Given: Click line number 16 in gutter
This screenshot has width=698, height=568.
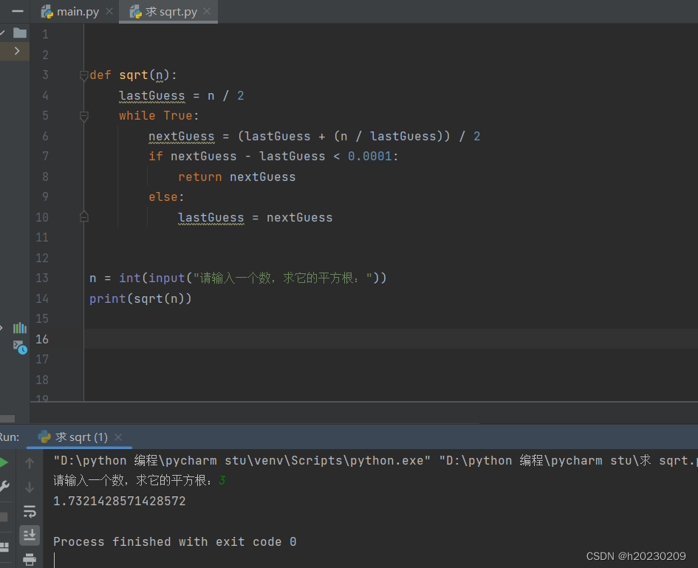Looking at the screenshot, I should (x=42, y=339).
